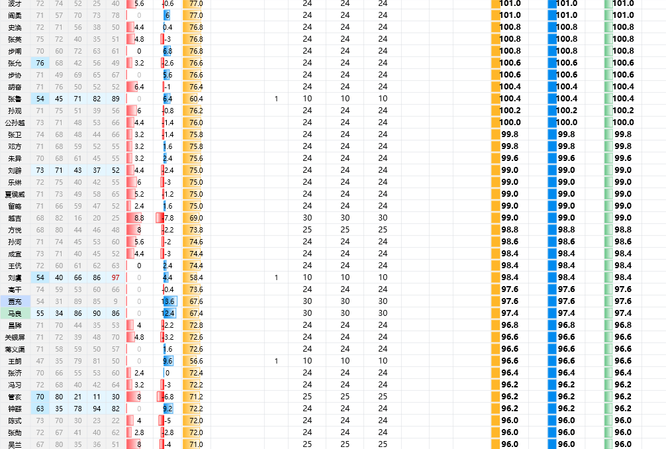666x449 pixels.
Task: Click the 76.4 cell in 胡奋's row
Action: tap(197, 87)
